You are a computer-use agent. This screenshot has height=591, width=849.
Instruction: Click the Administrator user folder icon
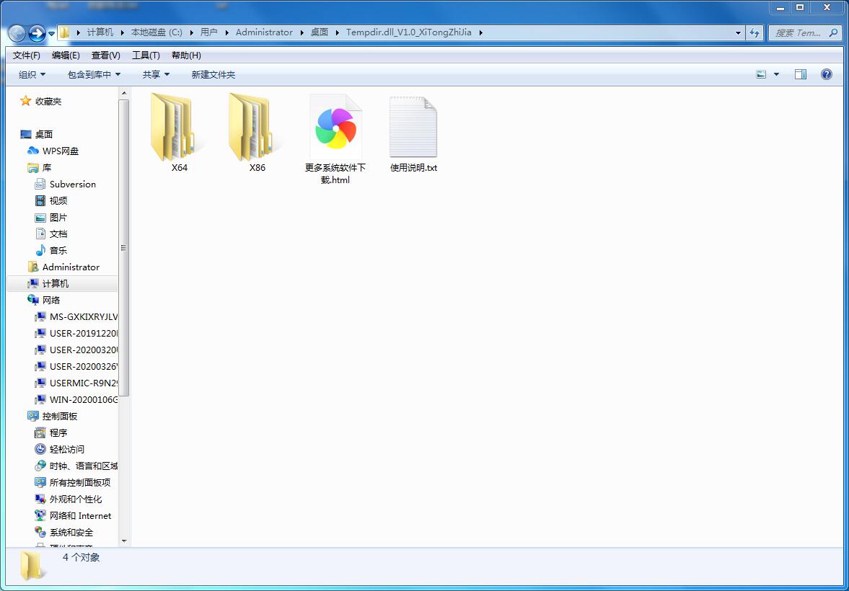(x=33, y=267)
